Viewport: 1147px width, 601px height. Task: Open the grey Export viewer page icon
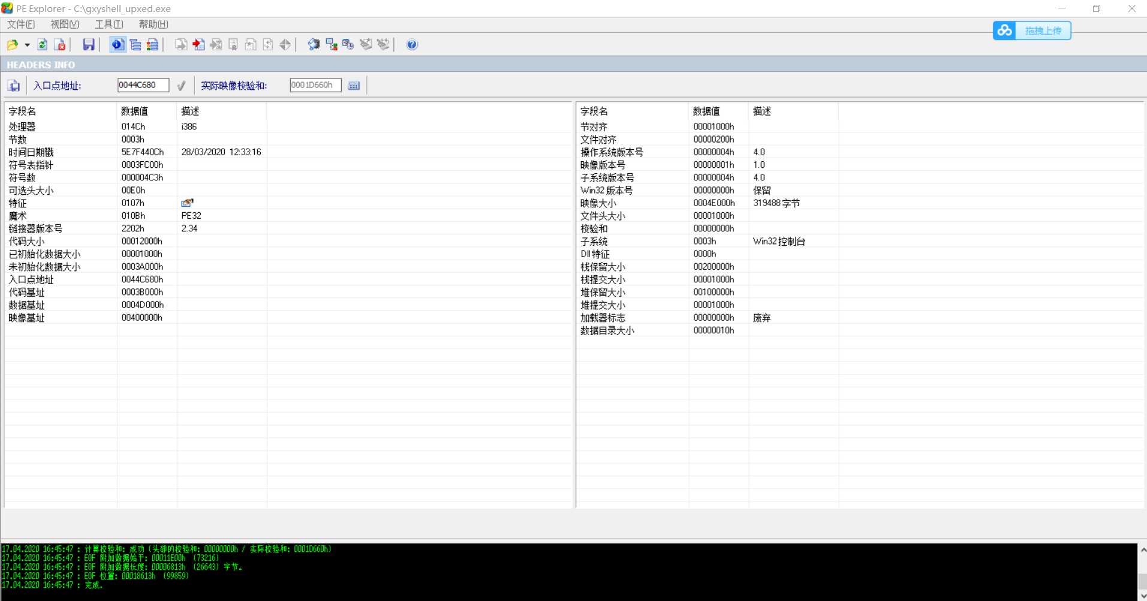(x=181, y=44)
